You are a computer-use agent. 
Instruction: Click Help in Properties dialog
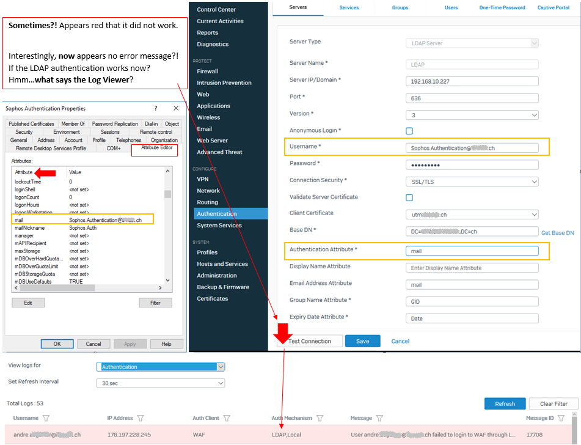166,344
